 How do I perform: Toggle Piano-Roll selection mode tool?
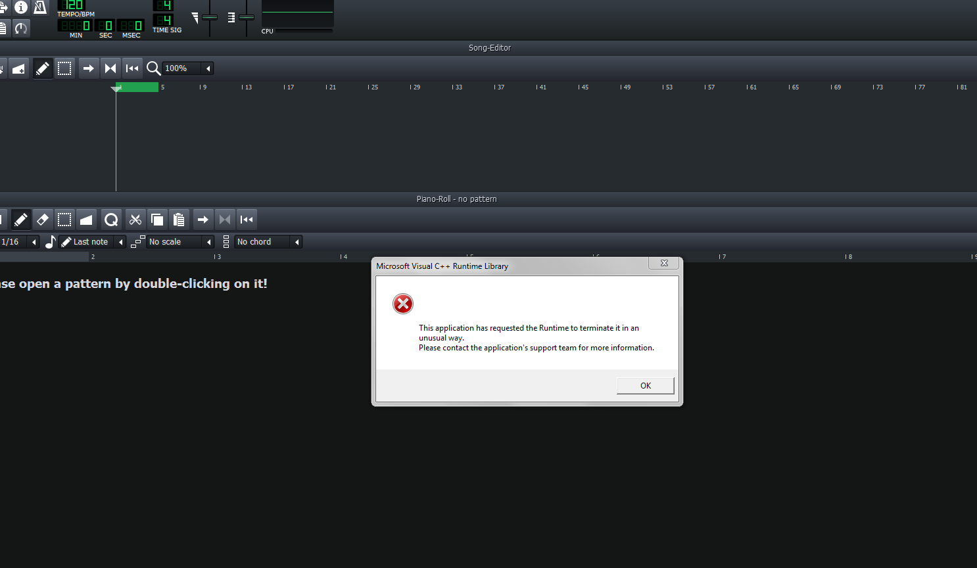pyautogui.click(x=64, y=220)
